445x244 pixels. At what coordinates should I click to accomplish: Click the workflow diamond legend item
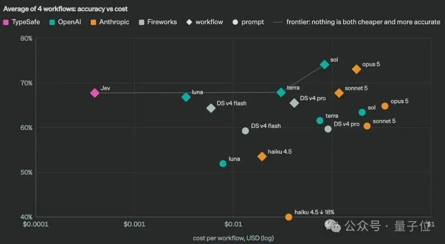click(x=205, y=22)
